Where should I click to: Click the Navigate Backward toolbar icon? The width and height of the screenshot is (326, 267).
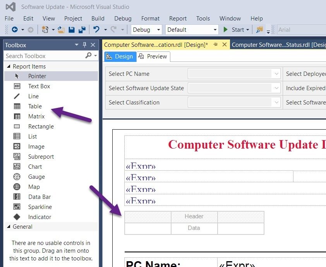(x=15, y=30)
